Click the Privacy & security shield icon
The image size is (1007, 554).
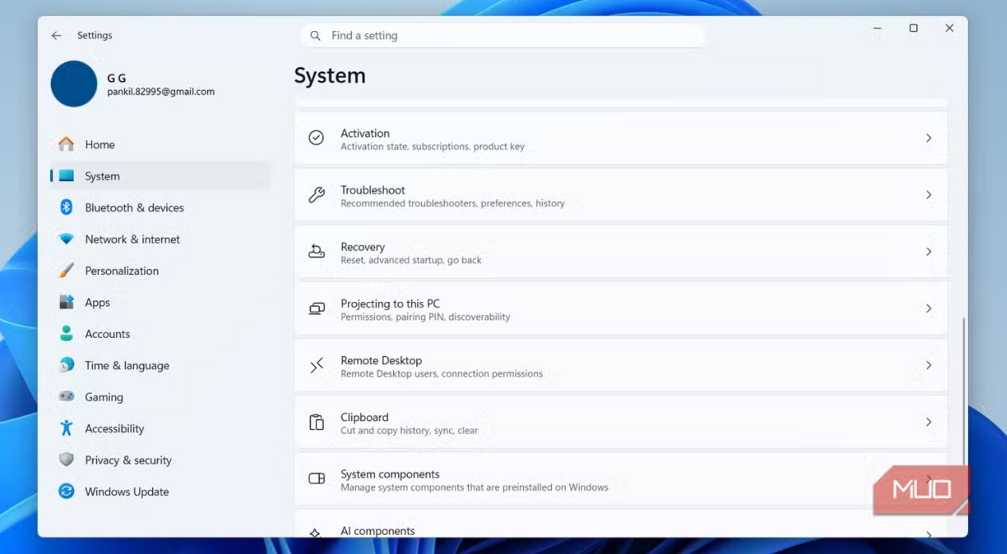[67, 460]
